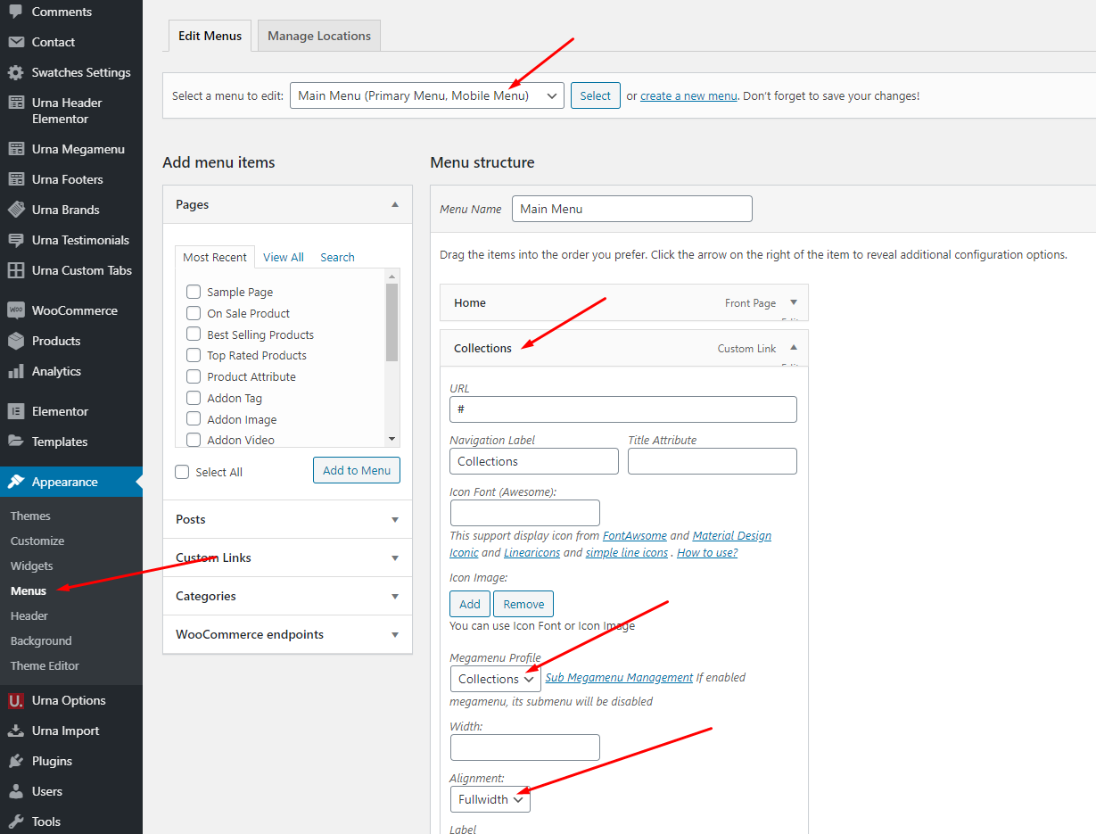Open the Themes submenu item
Screen dimensions: 1096x834
[x=30, y=516]
